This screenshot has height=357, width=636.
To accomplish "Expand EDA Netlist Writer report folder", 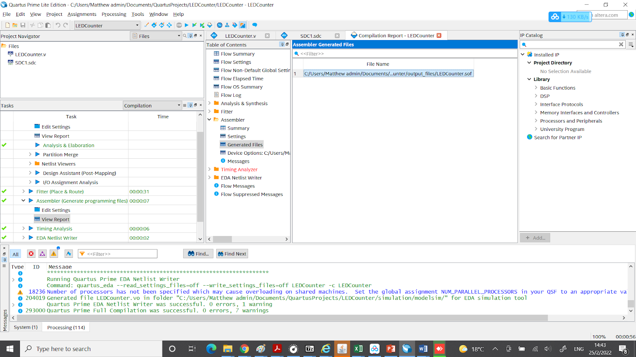I will [209, 178].
